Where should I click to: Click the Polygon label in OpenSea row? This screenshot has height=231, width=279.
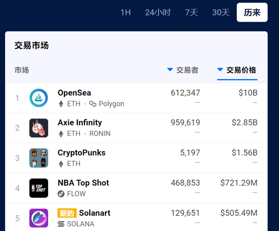pos(111,104)
